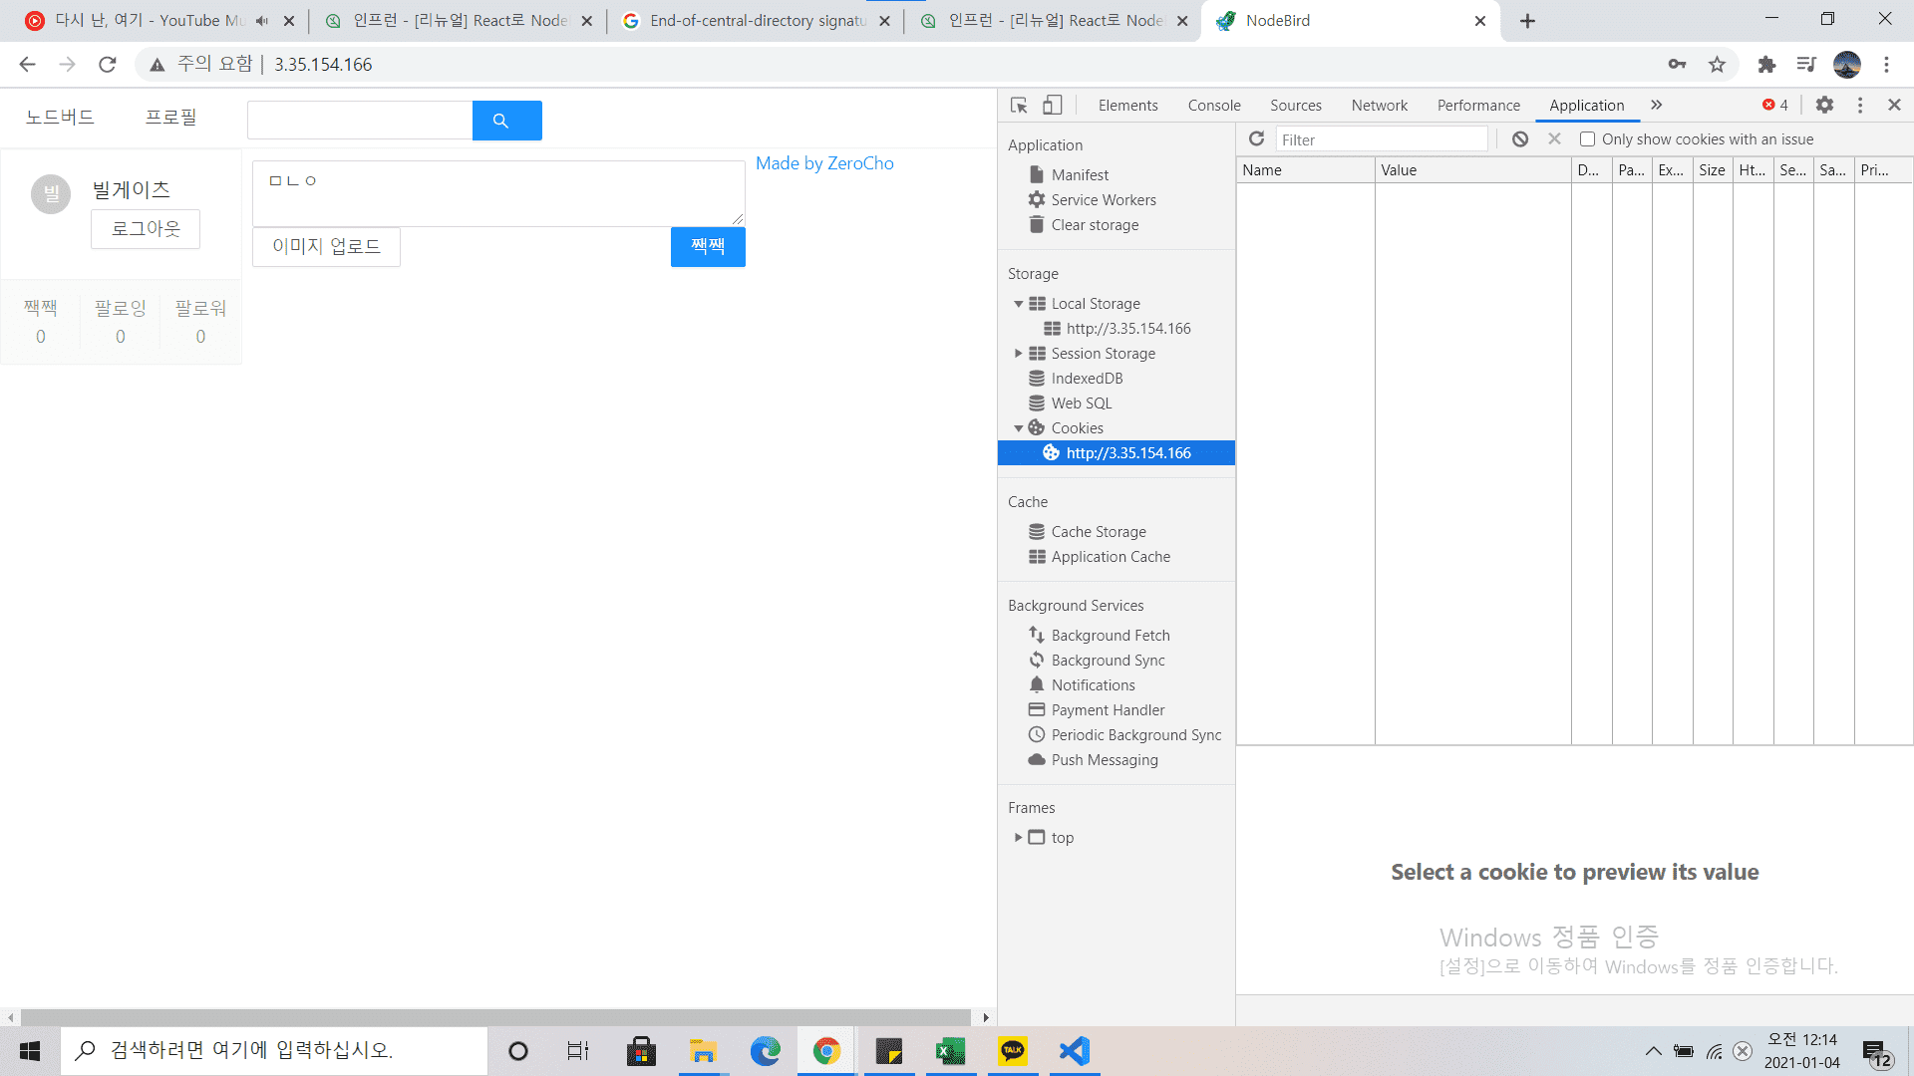Enable Only show cookies with an issue

point(1588,139)
